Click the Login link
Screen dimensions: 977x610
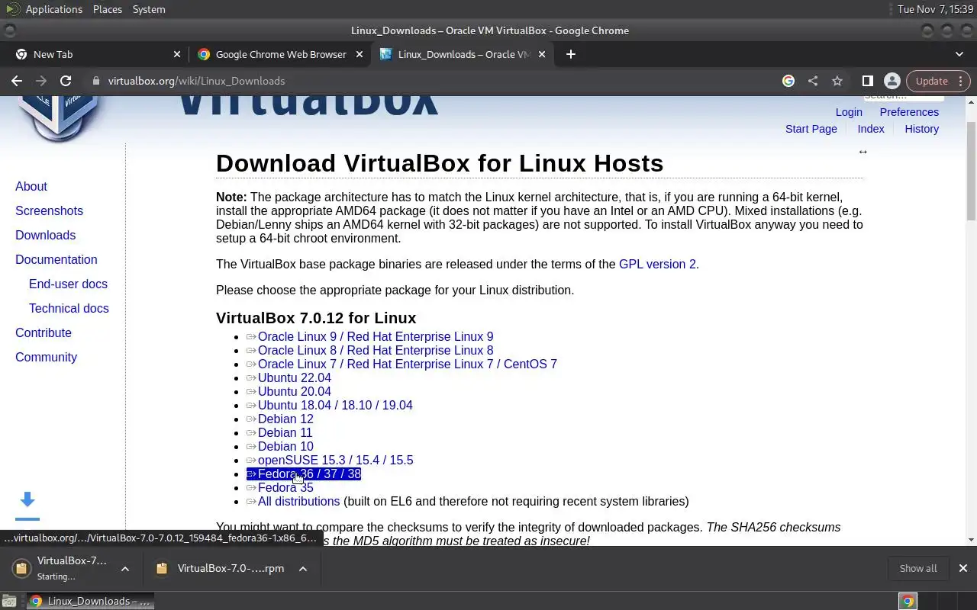coord(849,112)
